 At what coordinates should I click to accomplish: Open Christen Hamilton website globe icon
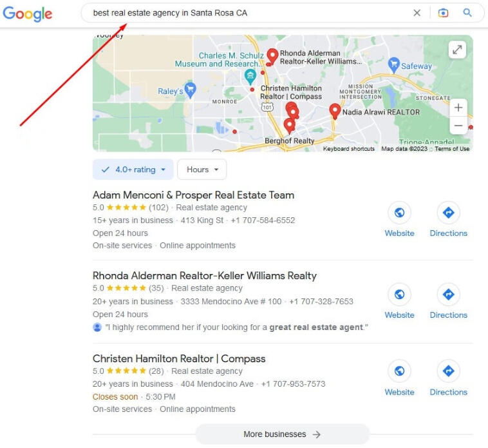click(399, 371)
